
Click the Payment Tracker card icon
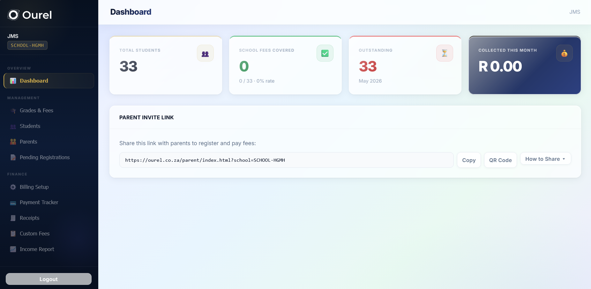pos(13,203)
